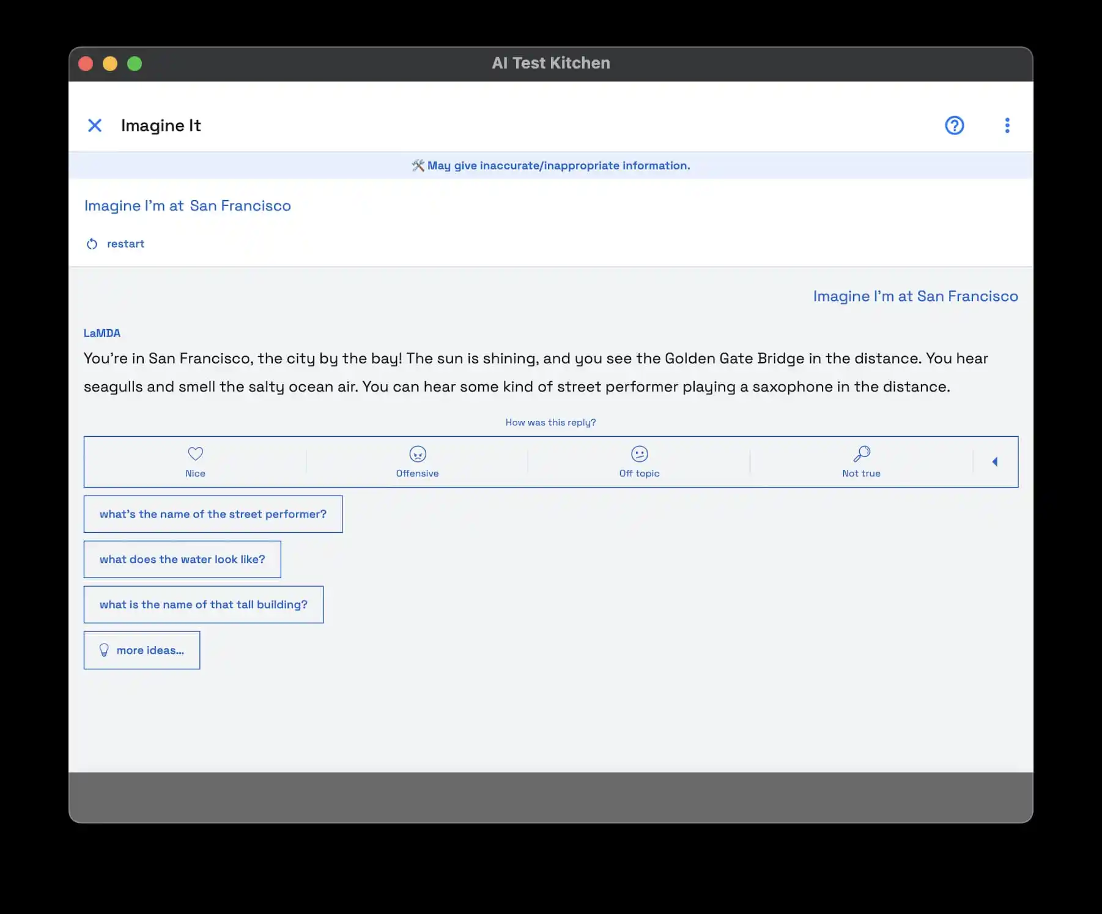Choose the tall building name suggestion
1102x914 pixels.
pos(203,604)
